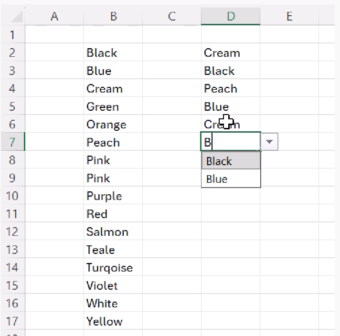Select row 7 header
This screenshot has height=336, width=340.
pos(12,142)
